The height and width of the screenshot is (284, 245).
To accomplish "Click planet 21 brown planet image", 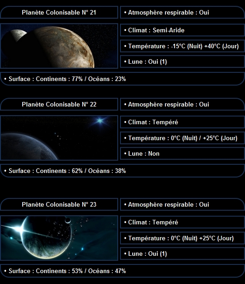I will coord(59,46).
